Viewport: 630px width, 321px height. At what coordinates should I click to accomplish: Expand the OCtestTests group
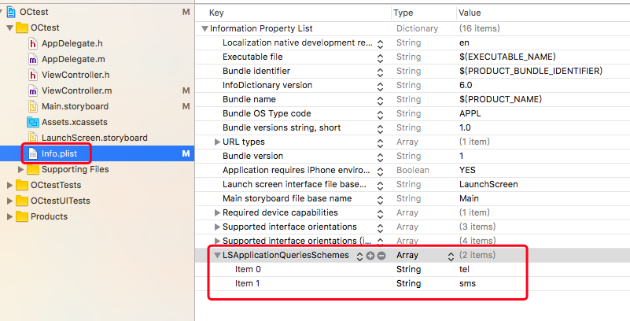pos(10,185)
